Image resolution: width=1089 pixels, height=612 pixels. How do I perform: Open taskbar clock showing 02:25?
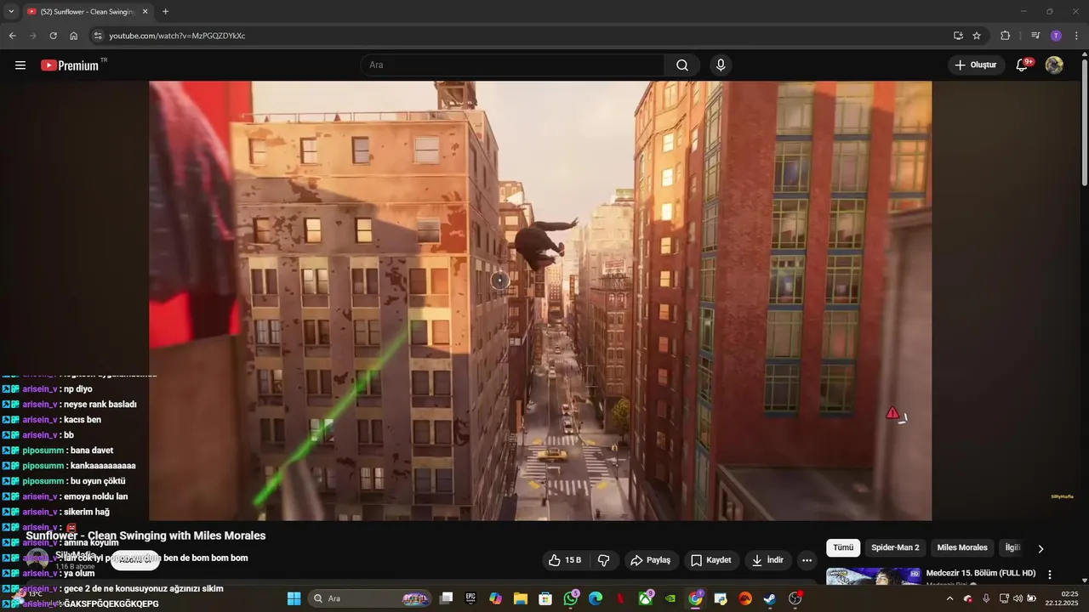pyautogui.click(x=1062, y=598)
